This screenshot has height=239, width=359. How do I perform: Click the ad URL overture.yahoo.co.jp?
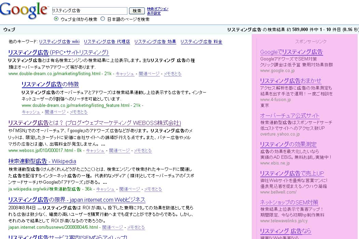pyautogui.click(x=280, y=134)
